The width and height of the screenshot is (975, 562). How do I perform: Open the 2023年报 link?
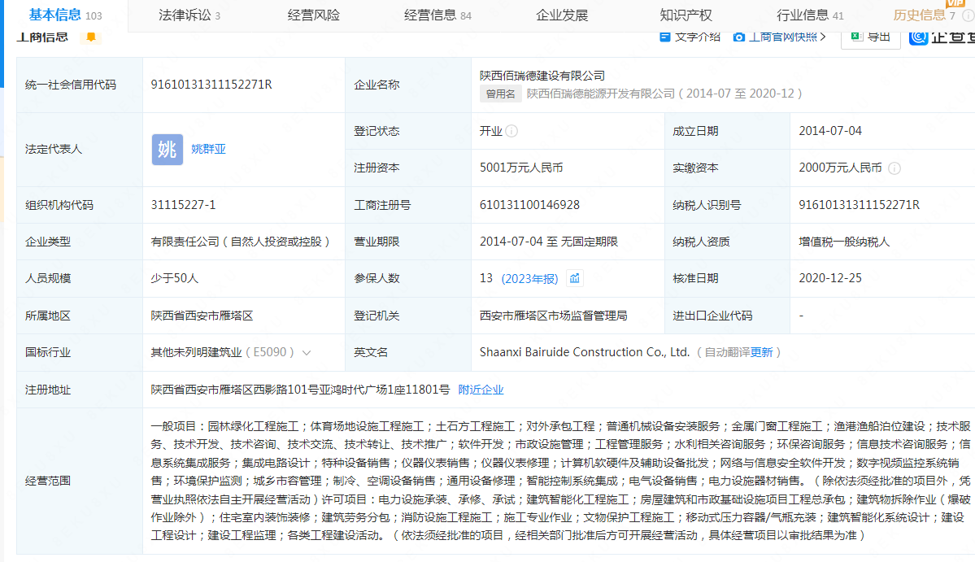(x=529, y=279)
